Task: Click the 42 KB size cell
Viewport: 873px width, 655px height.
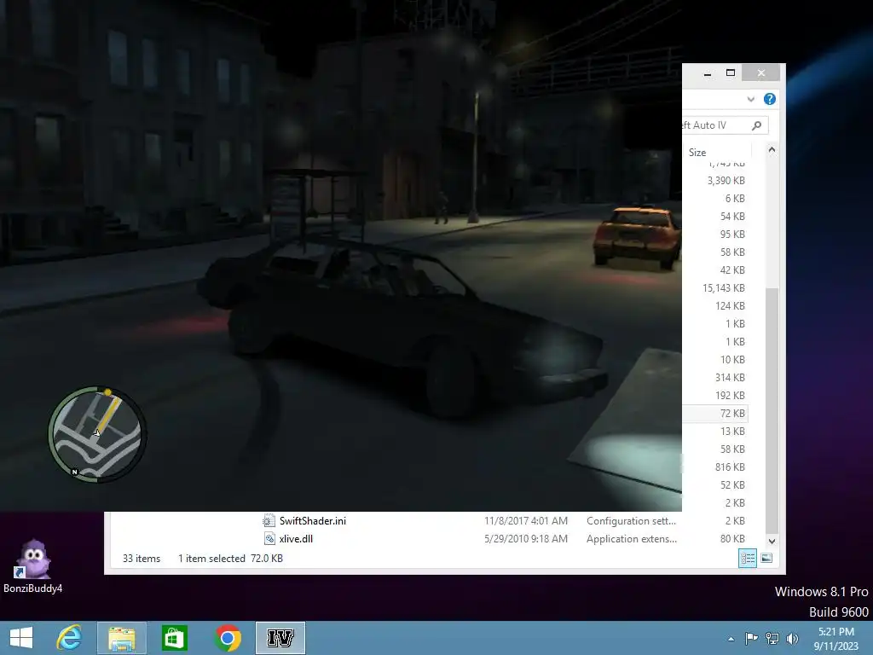Action: [732, 270]
